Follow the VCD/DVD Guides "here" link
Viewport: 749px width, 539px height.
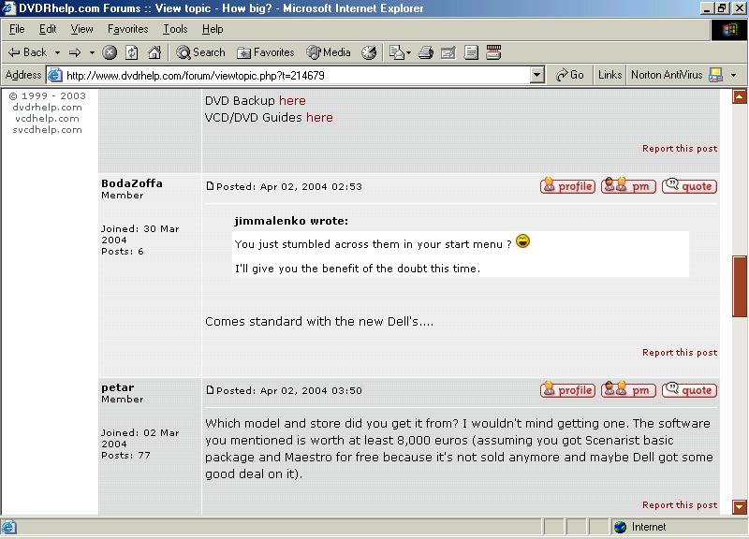click(319, 118)
